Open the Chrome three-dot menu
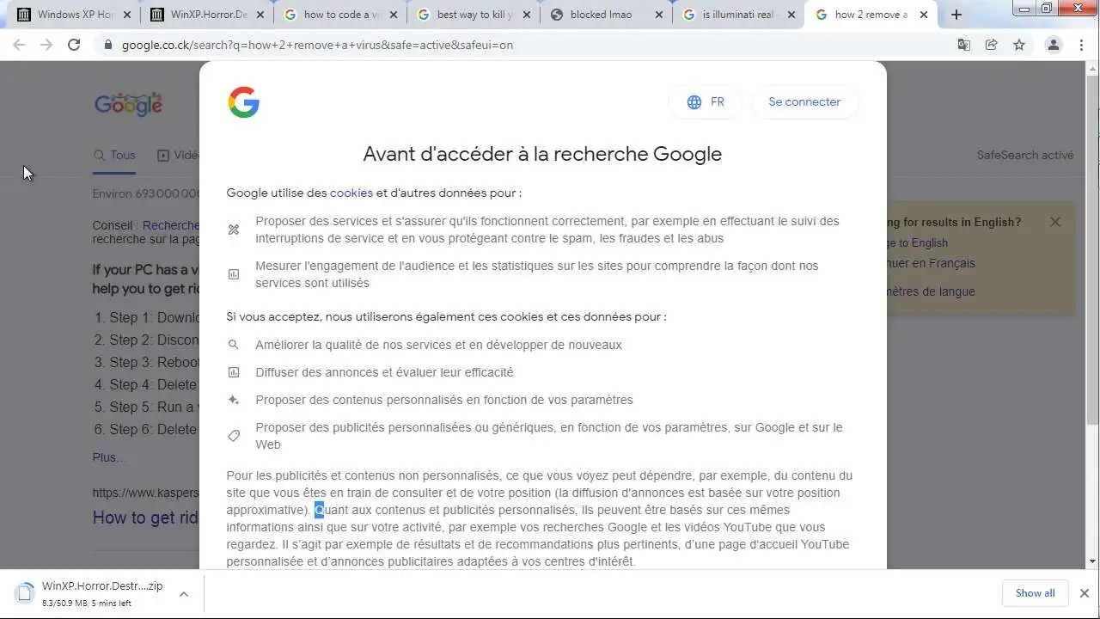Image resolution: width=1100 pixels, height=619 pixels. point(1081,45)
